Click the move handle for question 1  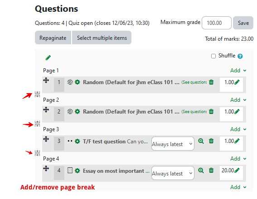tap(46, 81)
